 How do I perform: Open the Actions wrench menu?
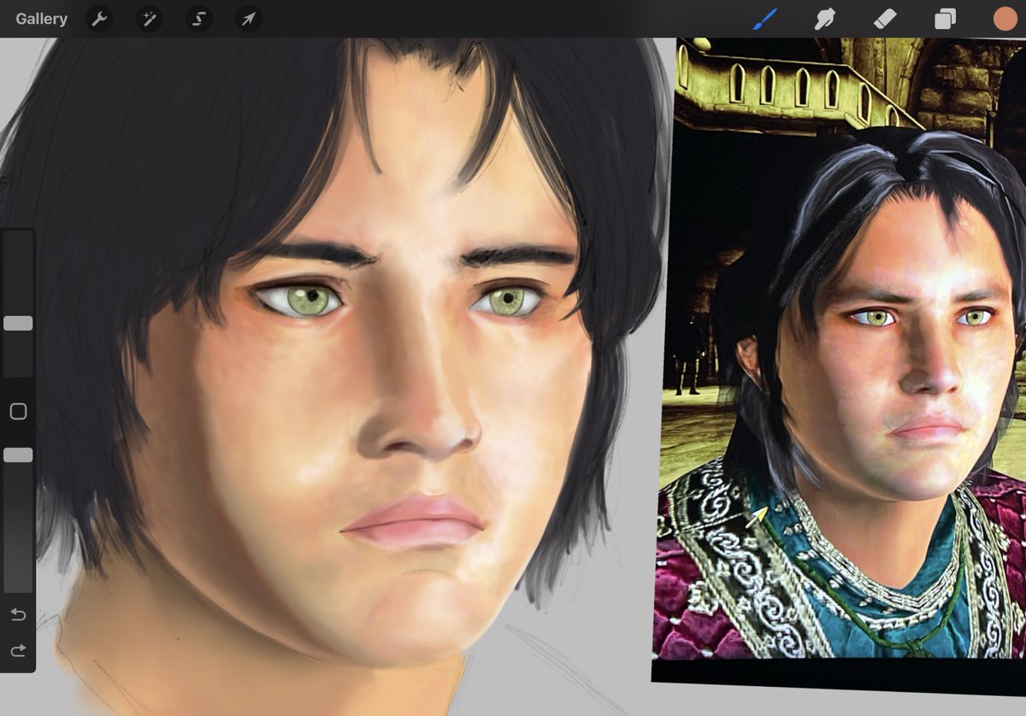[x=100, y=19]
